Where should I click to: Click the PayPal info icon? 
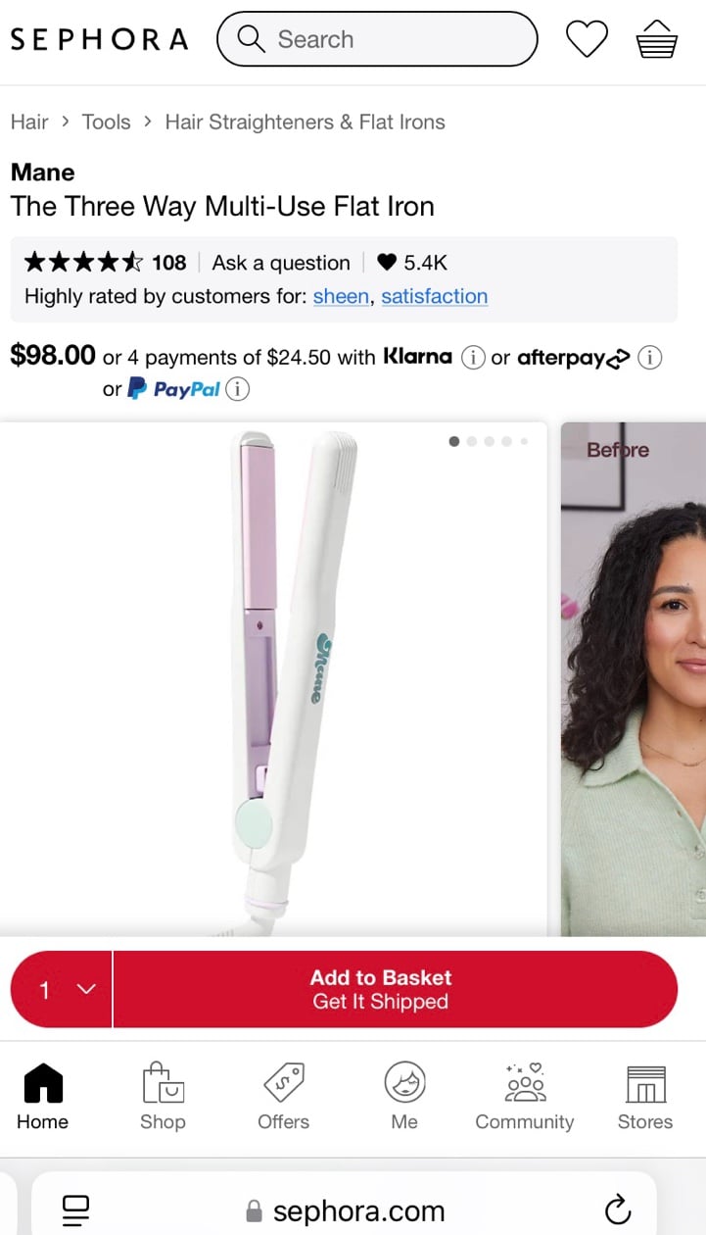[237, 389]
